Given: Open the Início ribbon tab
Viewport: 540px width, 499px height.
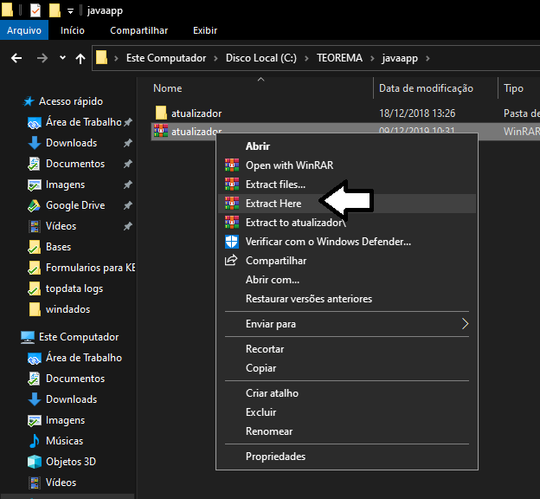Looking at the screenshot, I should coord(73,30).
